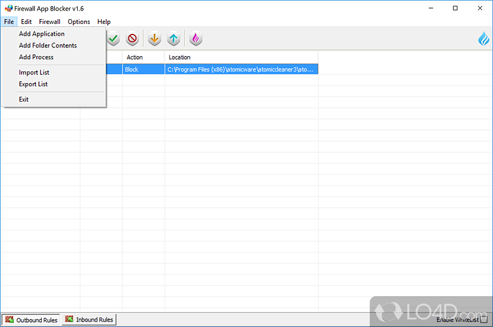Open the Help menu
Viewport: 493px width, 327px height.
point(104,22)
